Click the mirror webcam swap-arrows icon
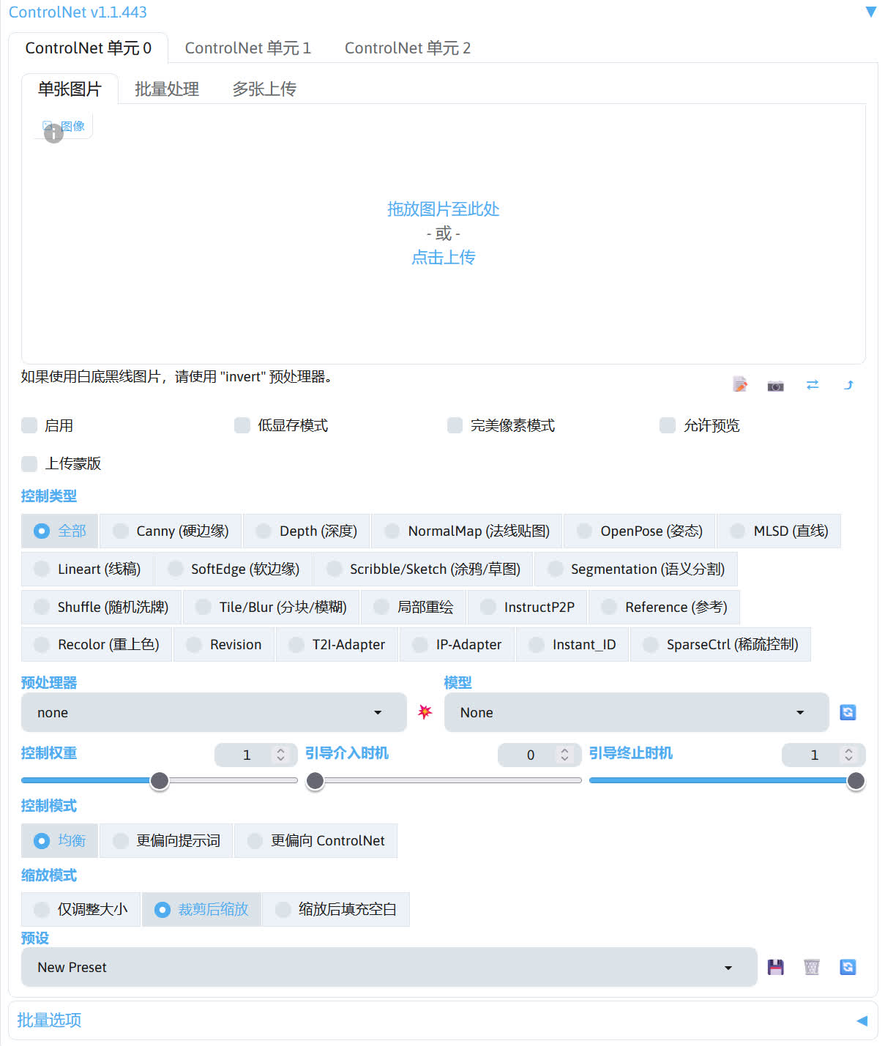The image size is (885, 1046). (x=812, y=384)
